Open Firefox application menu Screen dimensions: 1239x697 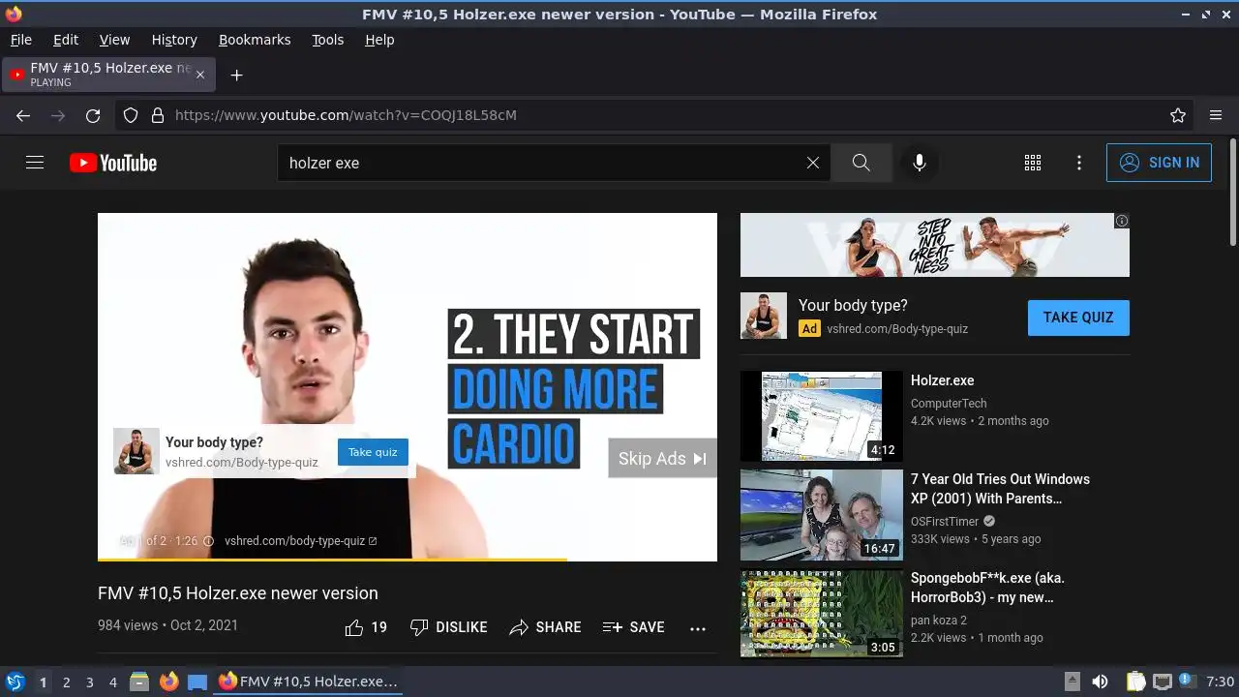(x=1216, y=115)
